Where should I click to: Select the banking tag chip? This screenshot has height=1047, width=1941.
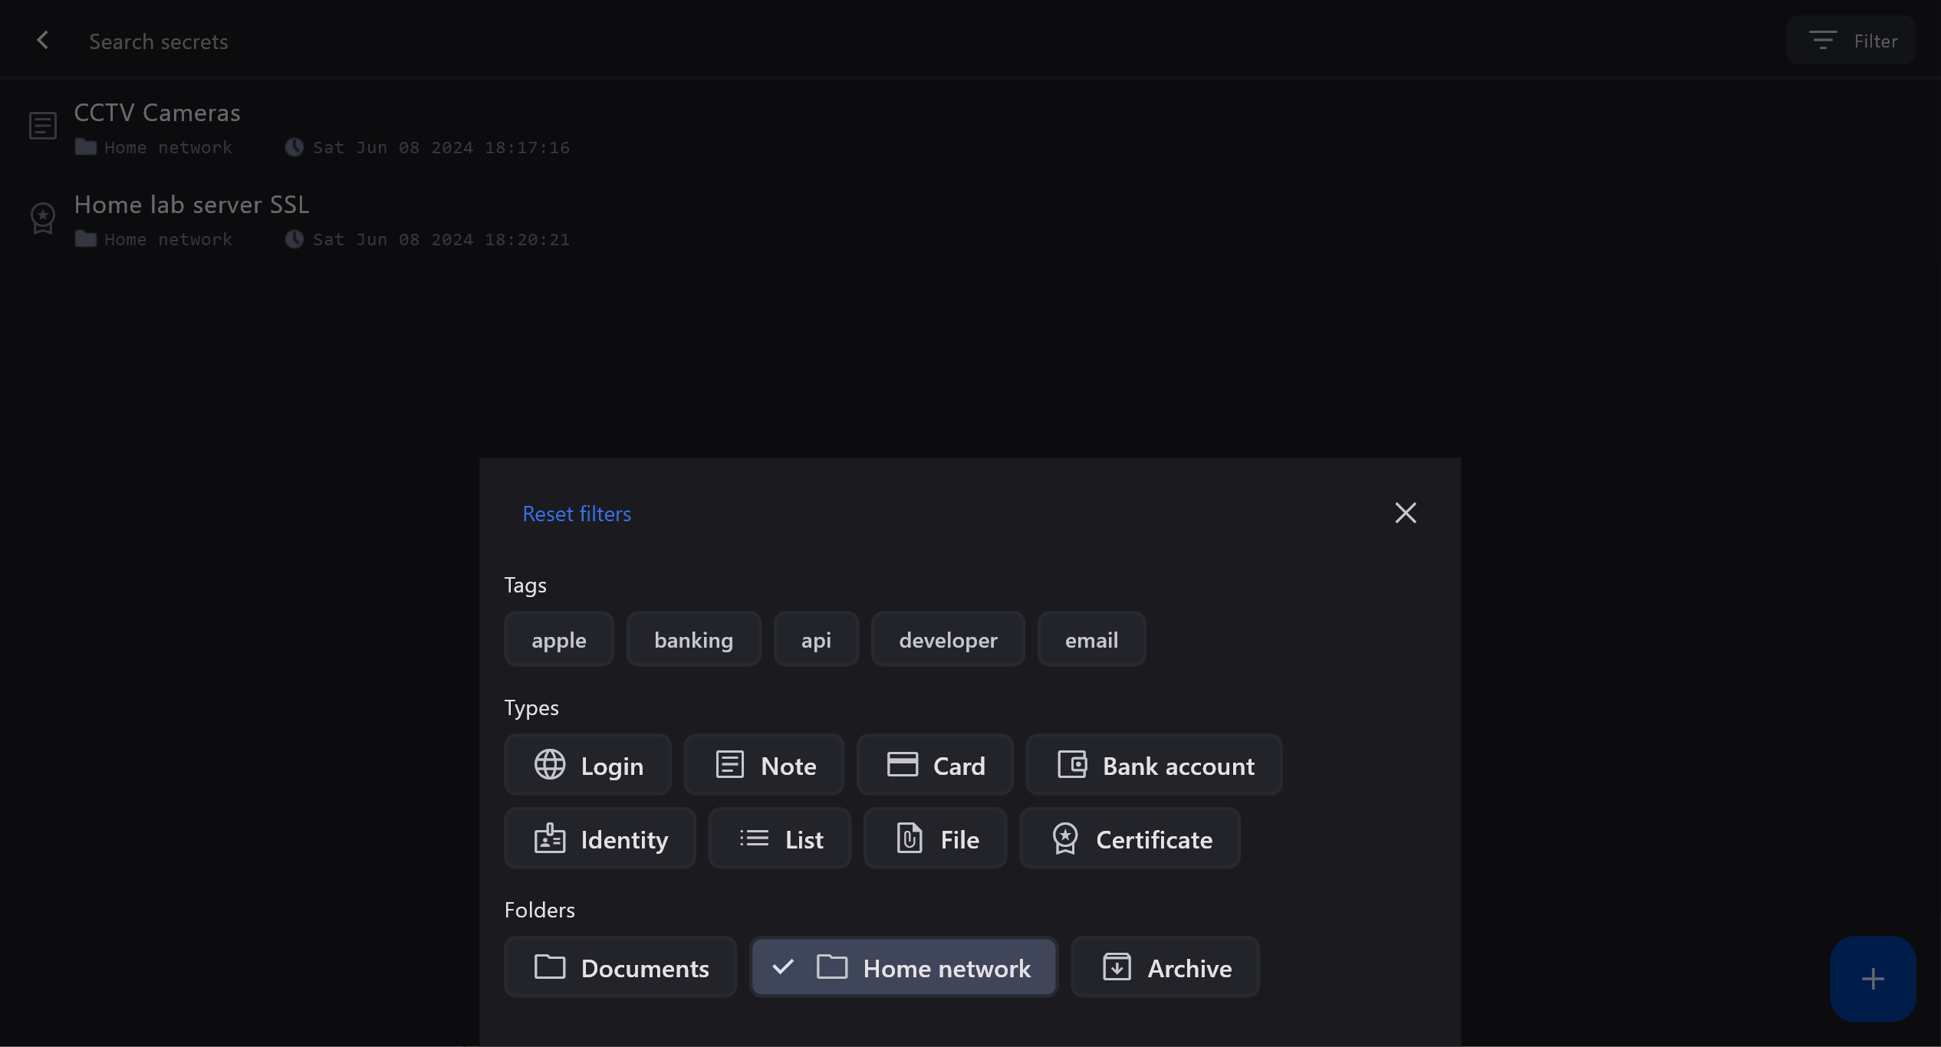693,639
